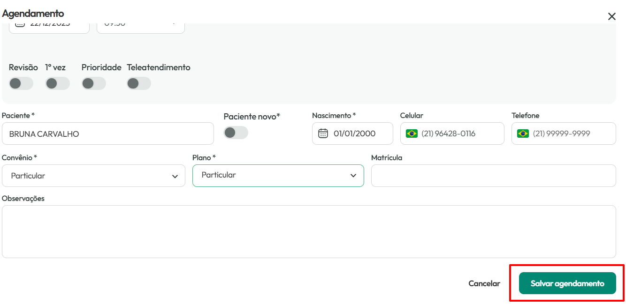Turn on the Prioridade switch
Screen dimensions: 626x304
pyautogui.click(x=94, y=83)
